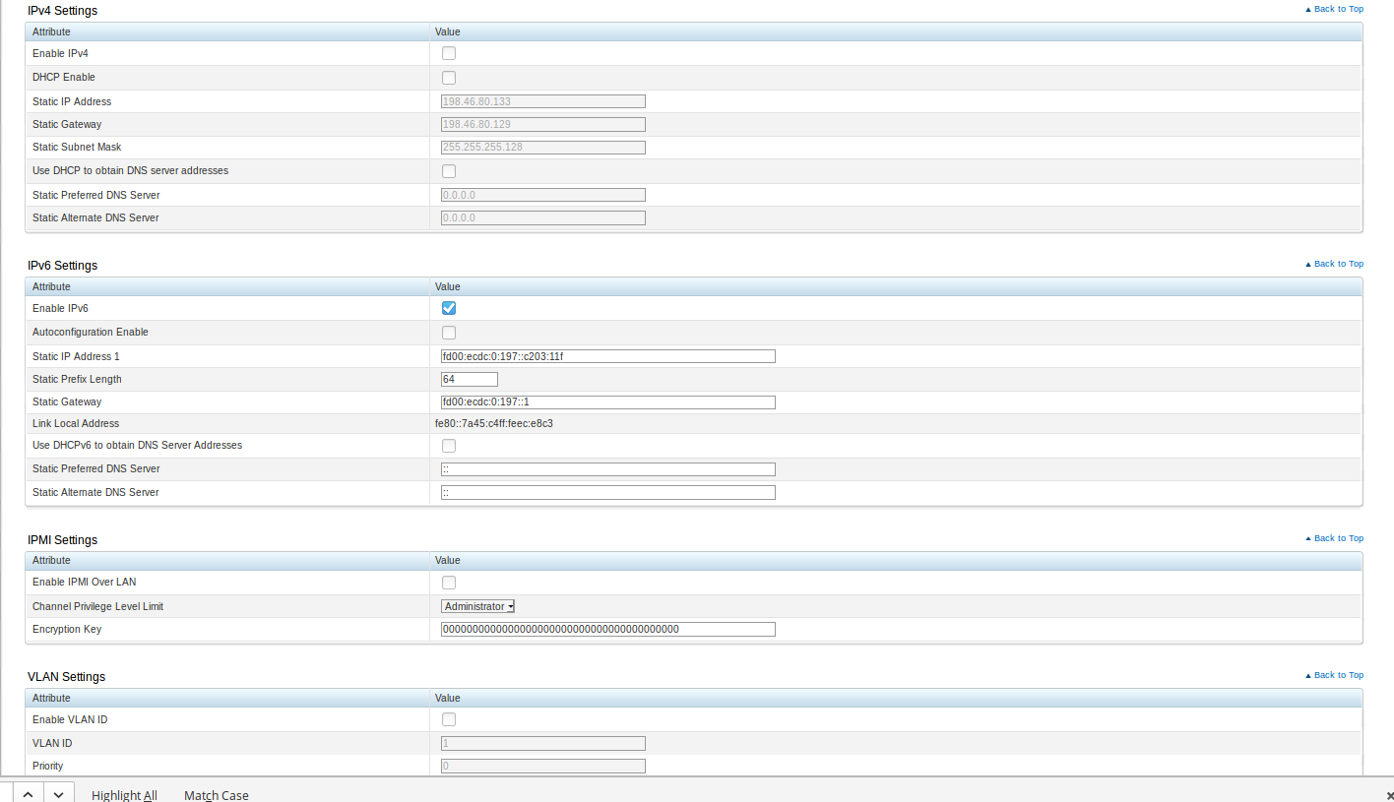1394x802 pixels.
Task: Toggle Use DHCPv6 to obtain DNS checkbox
Action: pos(449,446)
